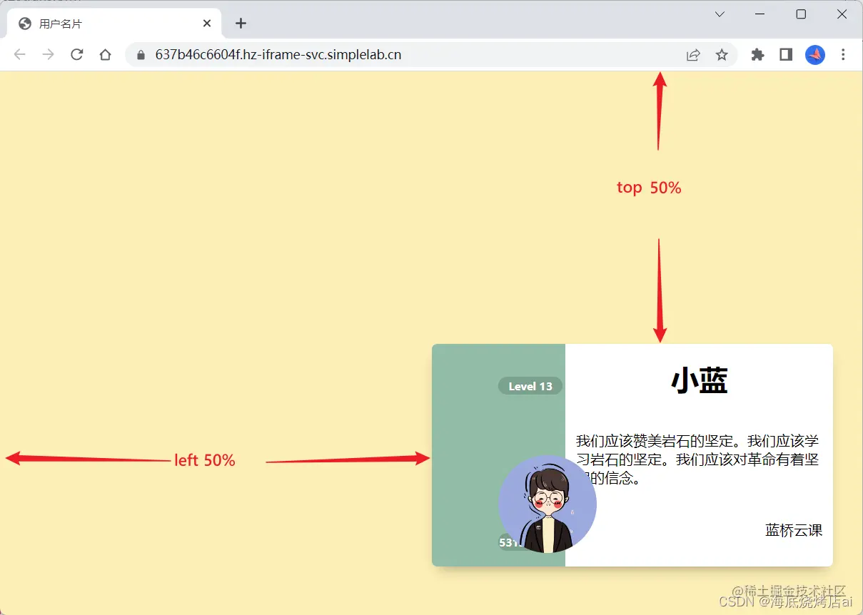Close the 用户名片 tab
This screenshot has height=615, width=863.
[x=206, y=23]
